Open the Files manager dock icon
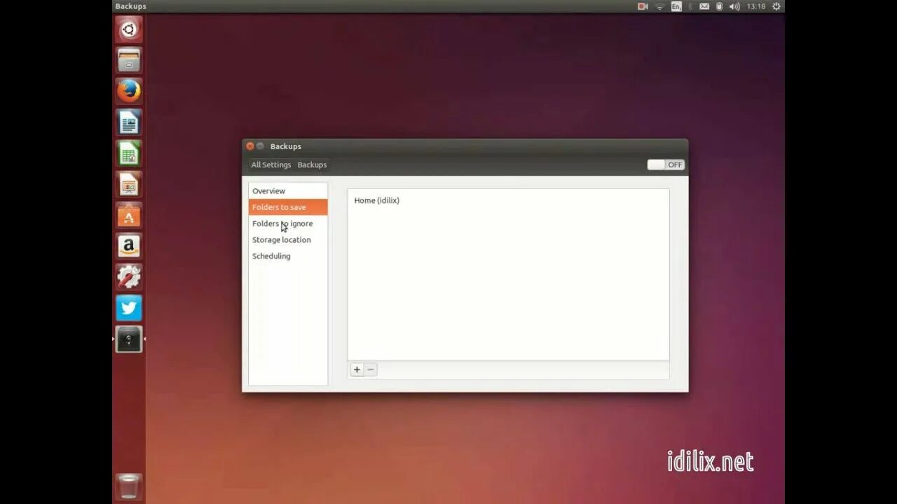This screenshot has width=897, height=504. pos(129,60)
